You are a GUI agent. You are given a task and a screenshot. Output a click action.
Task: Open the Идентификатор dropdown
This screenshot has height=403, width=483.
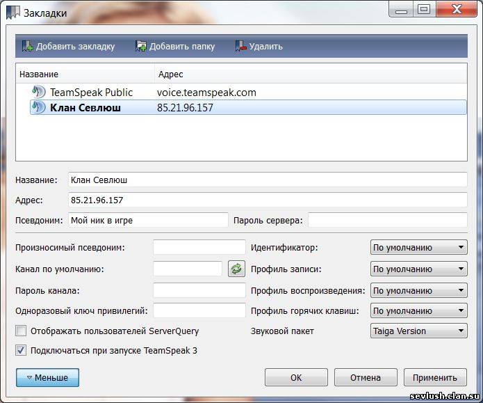(x=418, y=247)
